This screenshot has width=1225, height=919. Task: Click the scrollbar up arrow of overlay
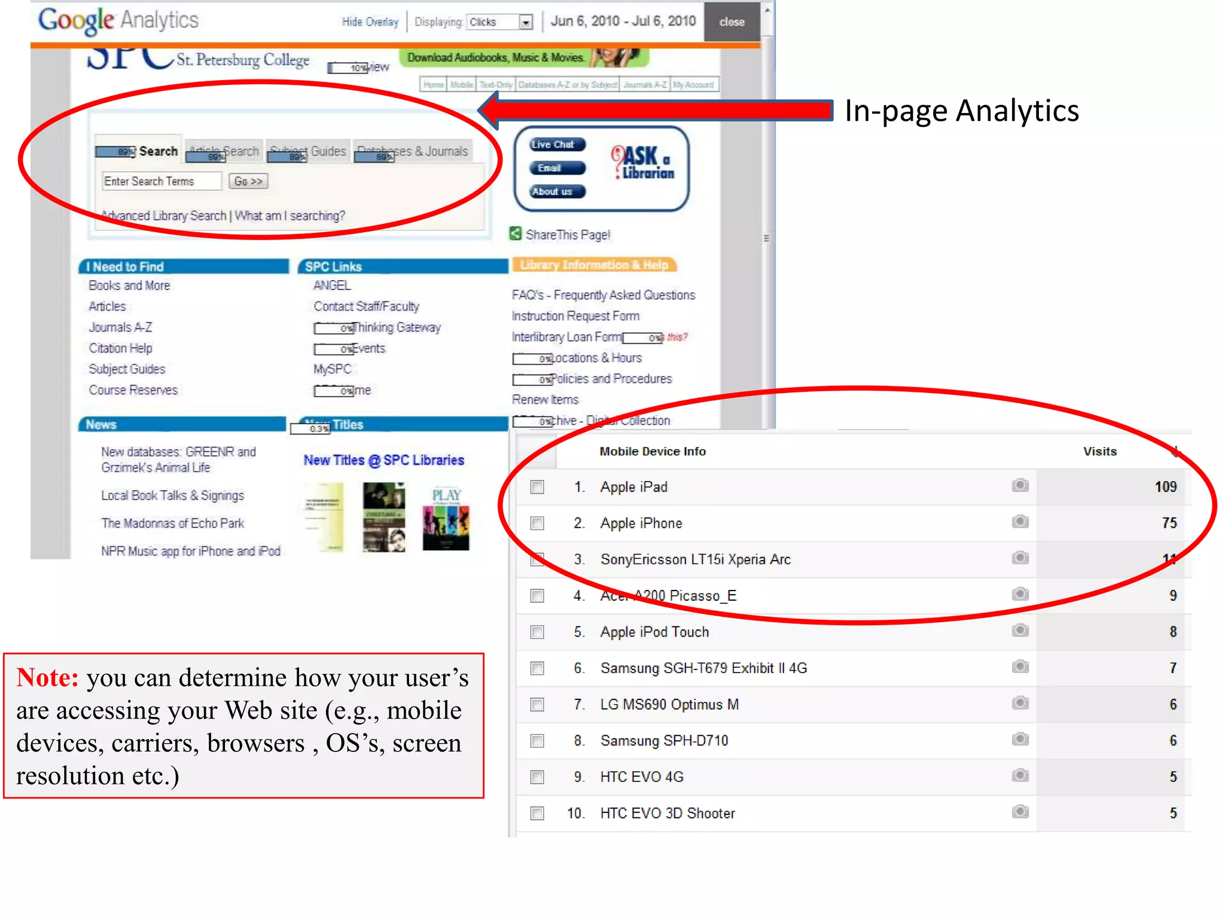(767, 10)
